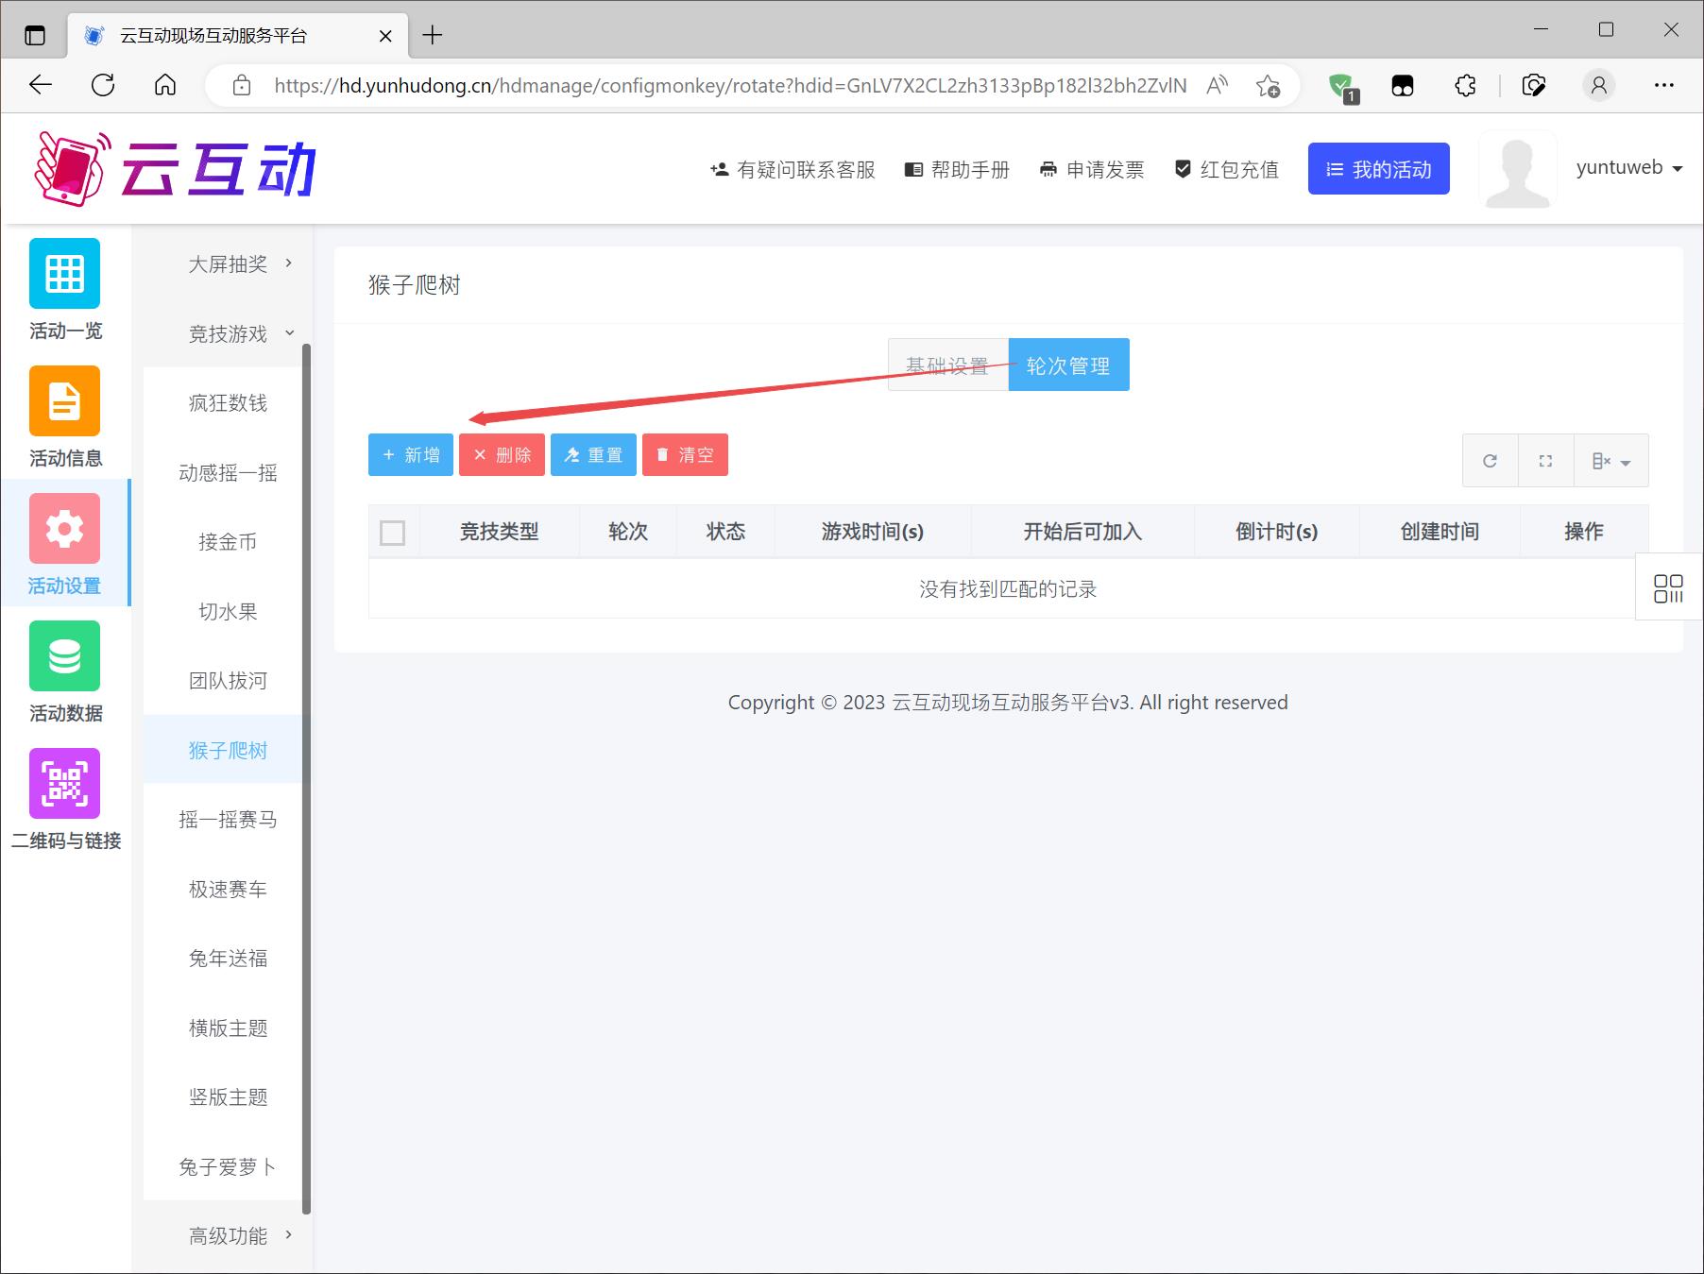
Task: Click the 竞技类型 column header
Action: point(499,532)
